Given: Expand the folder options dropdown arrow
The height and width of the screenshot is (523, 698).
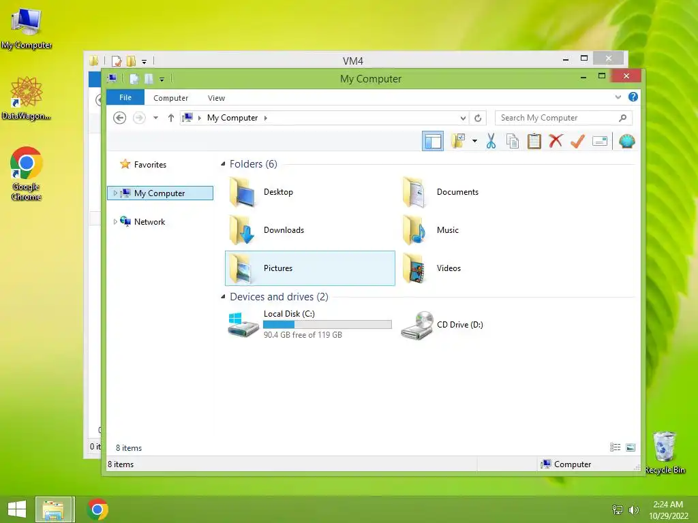Looking at the screenshot, I should tap(474, 142).
